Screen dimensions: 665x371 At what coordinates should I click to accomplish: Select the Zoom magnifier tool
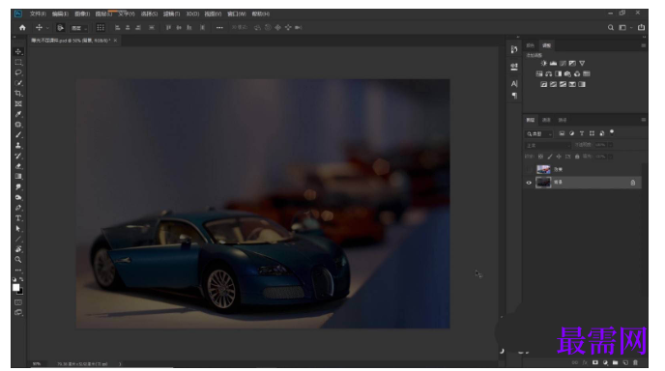click(x=18, y=260)
